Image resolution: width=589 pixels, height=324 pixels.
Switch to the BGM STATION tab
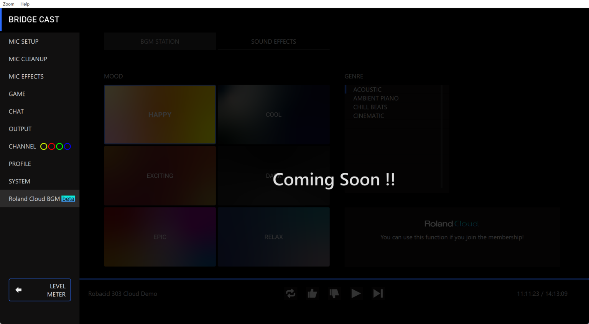click(x=160, y=41)
